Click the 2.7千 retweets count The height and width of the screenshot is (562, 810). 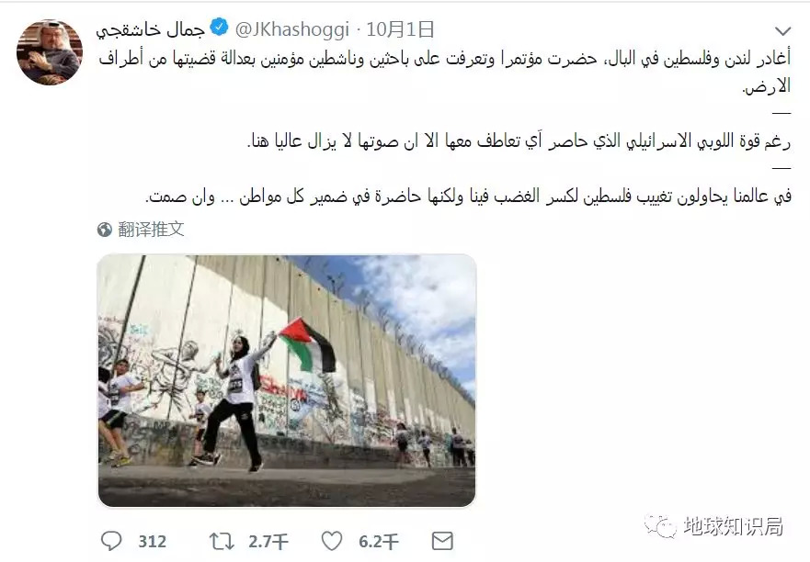268,542
